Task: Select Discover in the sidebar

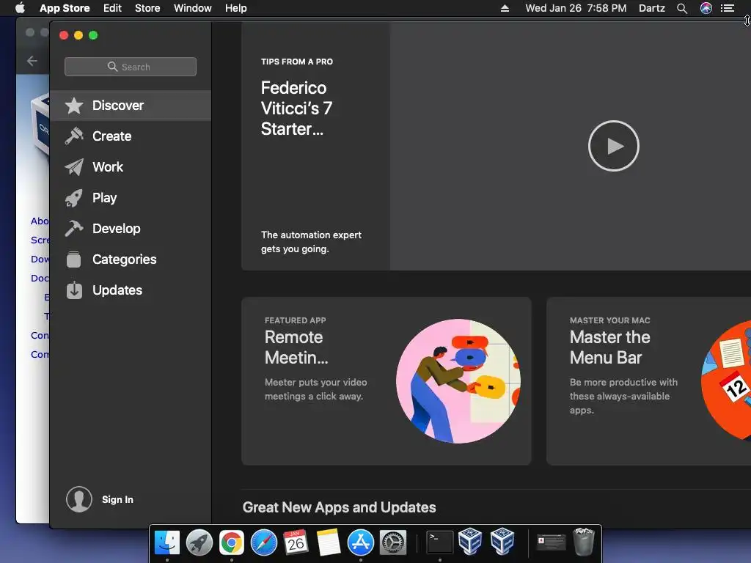Action: [131, 106]
